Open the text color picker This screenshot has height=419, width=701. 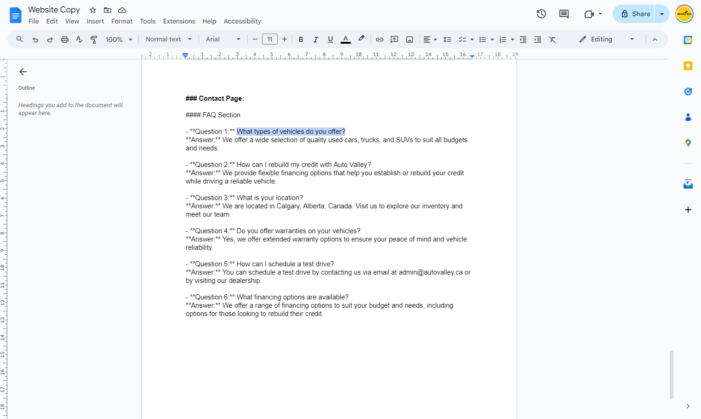(x=346, y=40)
